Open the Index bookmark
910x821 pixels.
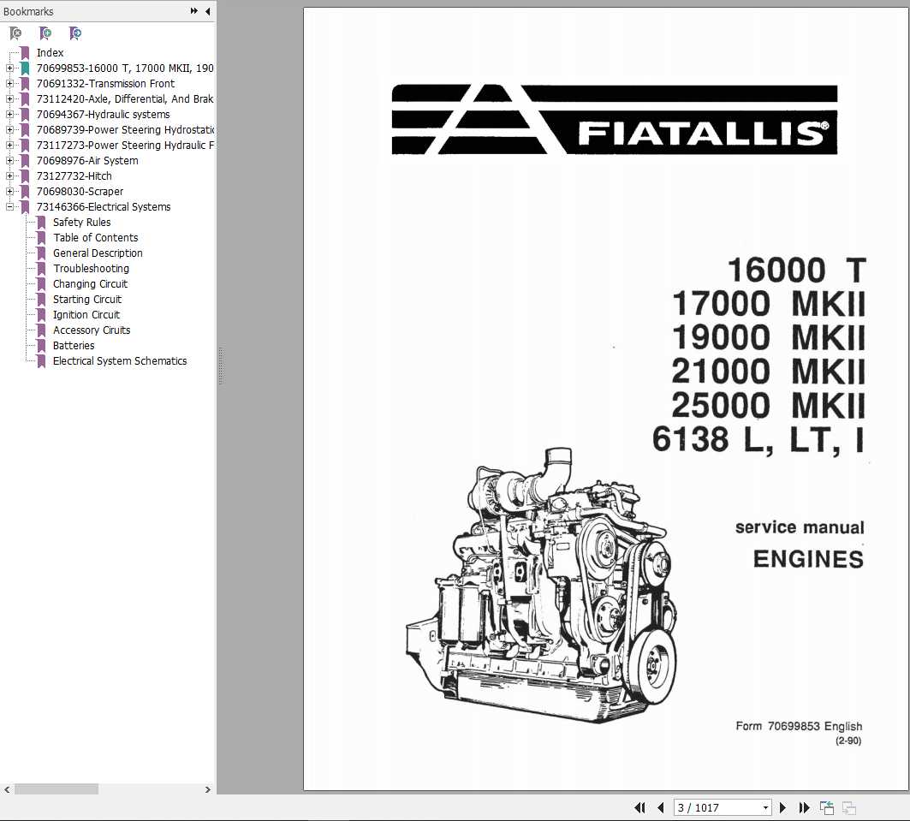click(50, 53)
